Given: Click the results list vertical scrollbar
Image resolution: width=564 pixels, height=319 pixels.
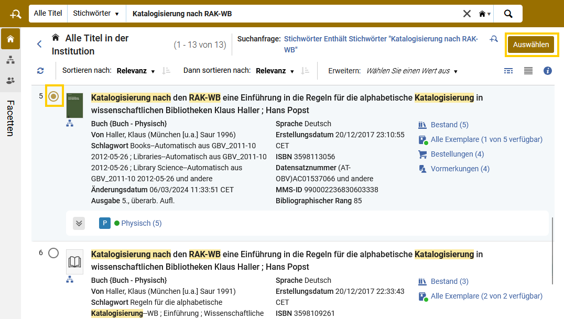Looking at the screenshot, I should 552,250.
